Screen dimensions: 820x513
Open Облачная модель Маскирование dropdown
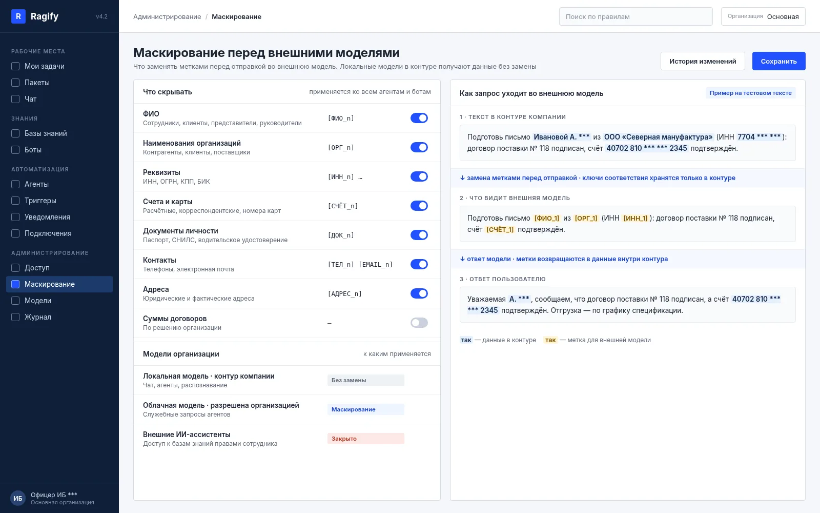click(x=366, y=409)
